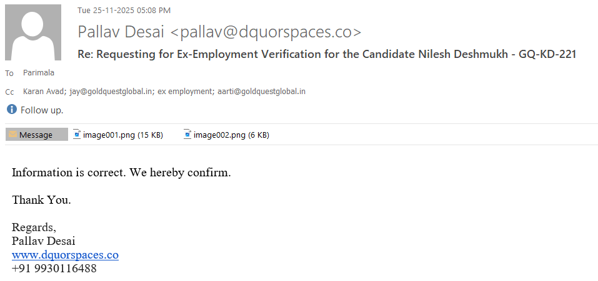The height and width of the screenshot is (281, 598).
Task: Switch to the Message tab
Action: pyautogui.click(x=36, y=135)
